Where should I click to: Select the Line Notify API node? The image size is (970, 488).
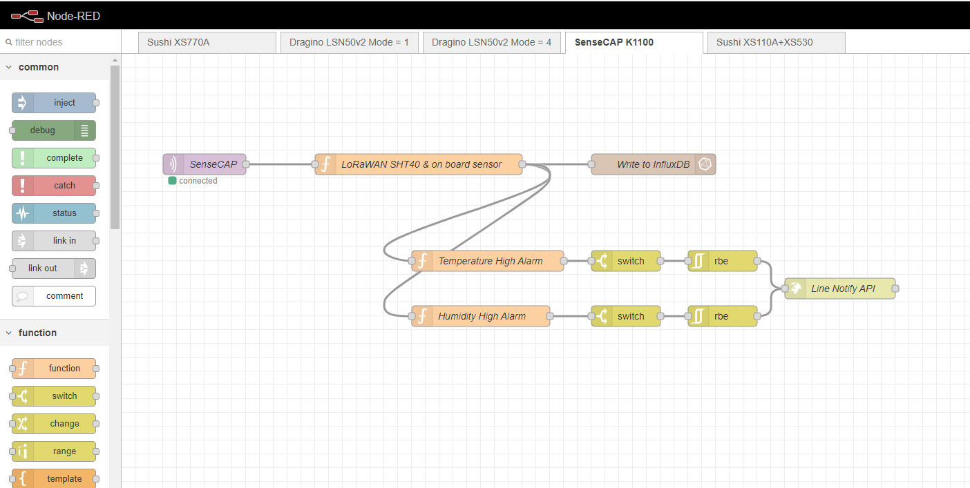[840, 289]
